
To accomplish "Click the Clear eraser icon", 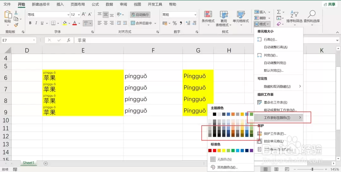I will tap(279, 24).
